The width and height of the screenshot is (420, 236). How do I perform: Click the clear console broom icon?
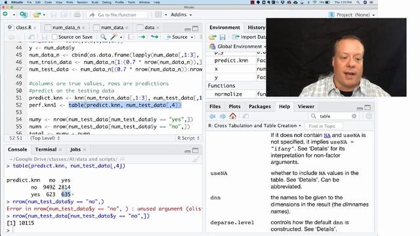tap(196, 159)
